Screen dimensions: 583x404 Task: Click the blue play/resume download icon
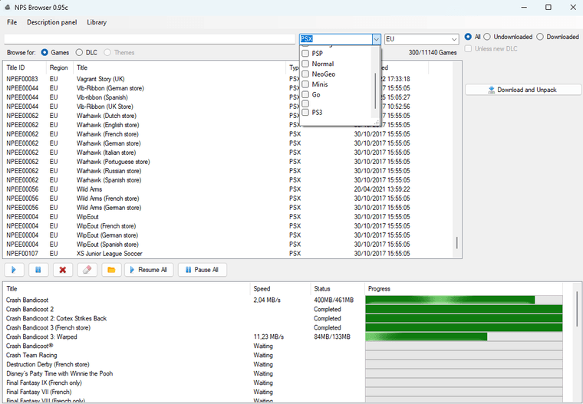point(14,270)
